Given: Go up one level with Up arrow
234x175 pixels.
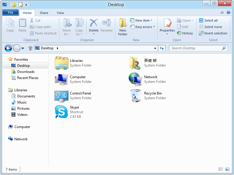Looking at the screenshot, I should pos(30,48).
